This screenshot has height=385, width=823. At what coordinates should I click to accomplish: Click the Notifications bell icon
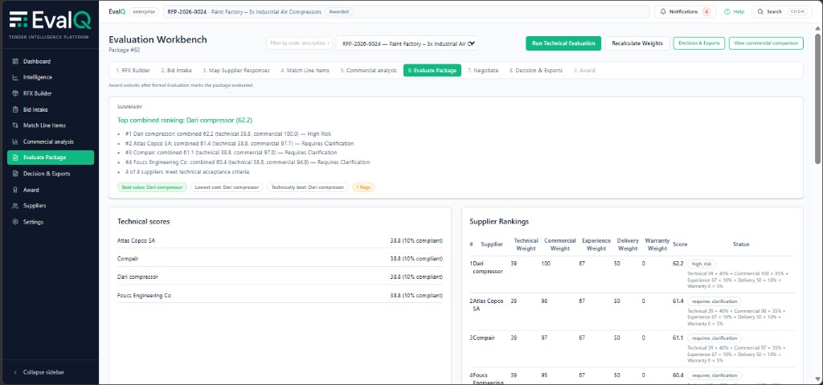663,11
